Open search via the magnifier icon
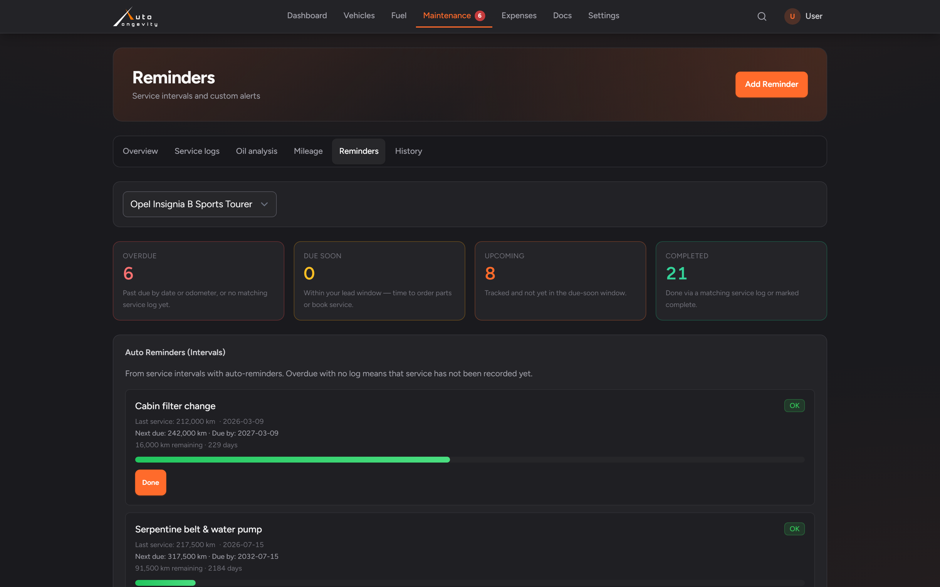Image resolution: width=940 pixels, height=587 pixels. 762,16
